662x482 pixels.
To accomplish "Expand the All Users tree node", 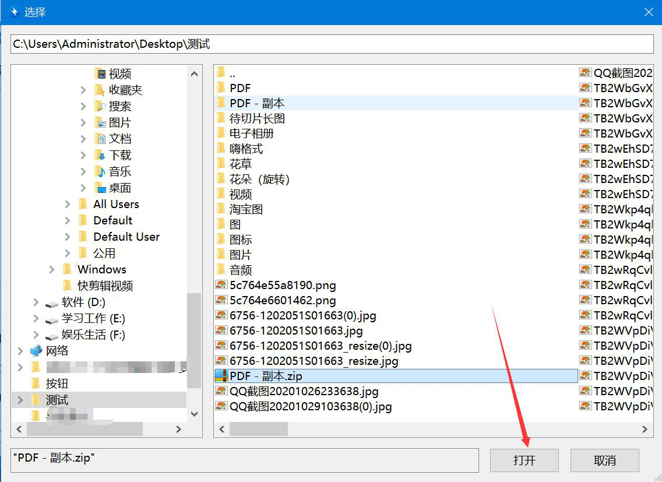I will click(68, 204).
